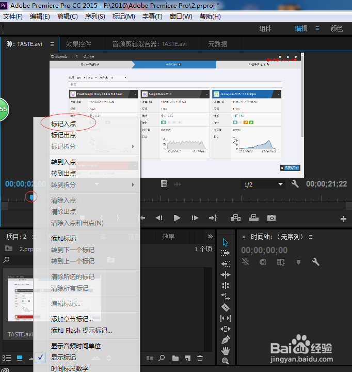352x372 pixels.
Task: Select the Slip tool
Action: pyautogui.click(x=226, y=318)
